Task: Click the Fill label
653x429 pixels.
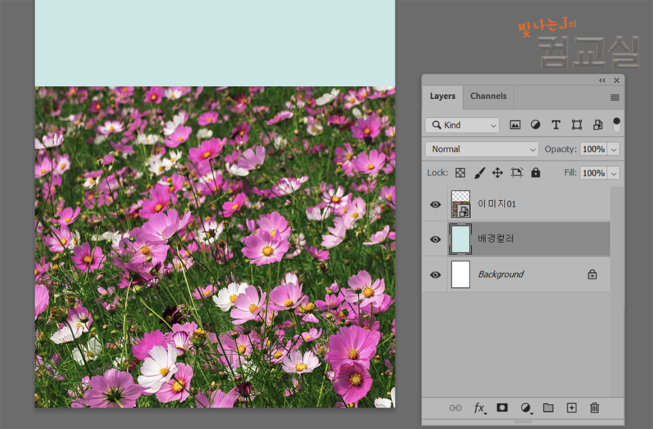Action: [570, 172]
